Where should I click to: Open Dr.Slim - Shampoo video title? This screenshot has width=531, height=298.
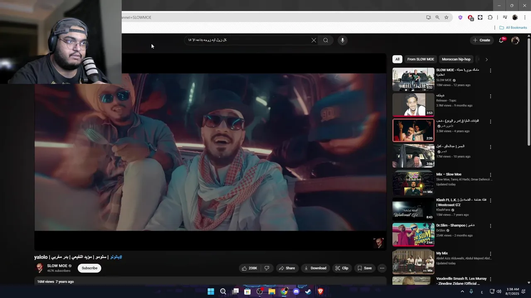tap(455, 226)
